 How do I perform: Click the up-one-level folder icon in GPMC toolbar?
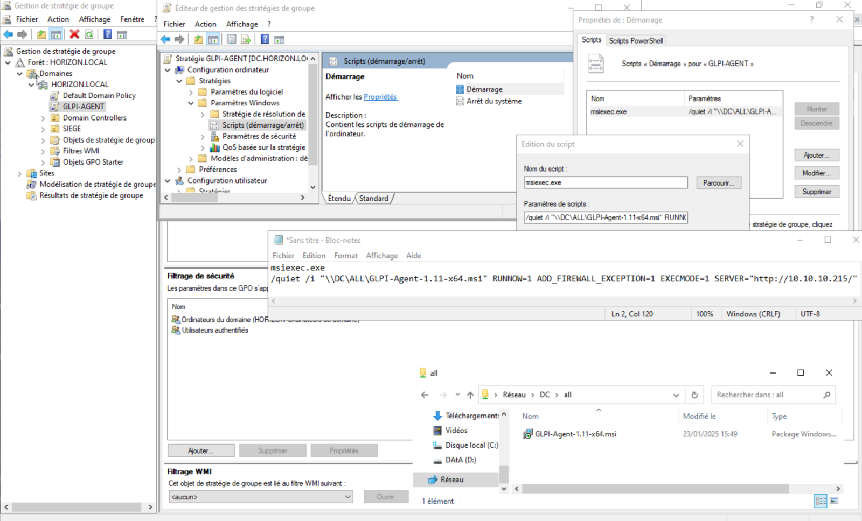tap(41, 34)
